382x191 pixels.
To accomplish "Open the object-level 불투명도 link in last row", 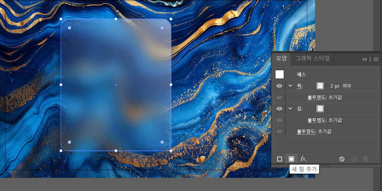I will [307, 131].
